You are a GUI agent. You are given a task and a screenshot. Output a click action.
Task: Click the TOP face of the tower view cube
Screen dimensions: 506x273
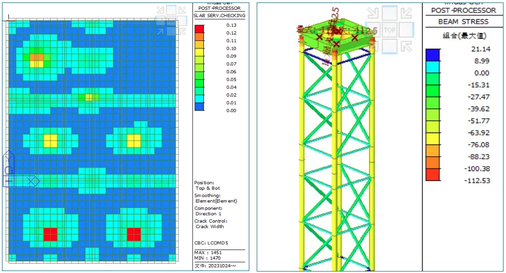click(x=389, y=30)
